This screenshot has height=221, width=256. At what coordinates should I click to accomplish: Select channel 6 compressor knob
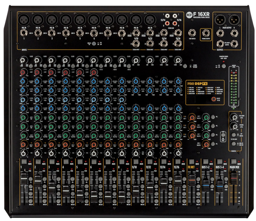coord(94,72)
